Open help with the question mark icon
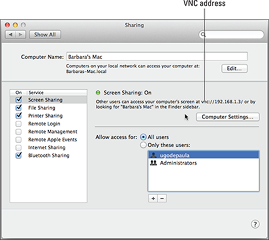This screenshot has height=240, width=269. pos(255,224)
